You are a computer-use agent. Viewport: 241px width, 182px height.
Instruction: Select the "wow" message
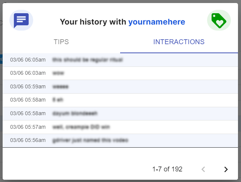[58, 73]
